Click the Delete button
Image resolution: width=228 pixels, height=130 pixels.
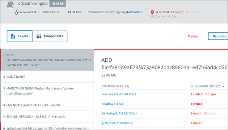pos(193,36)
